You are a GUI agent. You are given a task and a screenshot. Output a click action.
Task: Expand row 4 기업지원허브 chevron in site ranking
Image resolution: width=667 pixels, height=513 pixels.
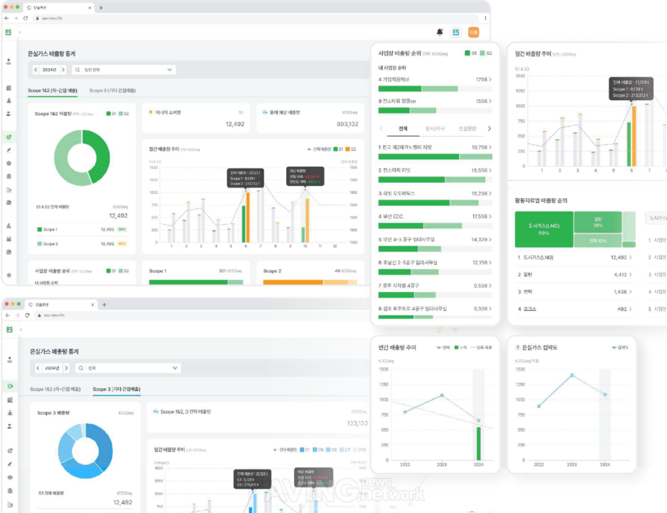[x=490, y=80]
